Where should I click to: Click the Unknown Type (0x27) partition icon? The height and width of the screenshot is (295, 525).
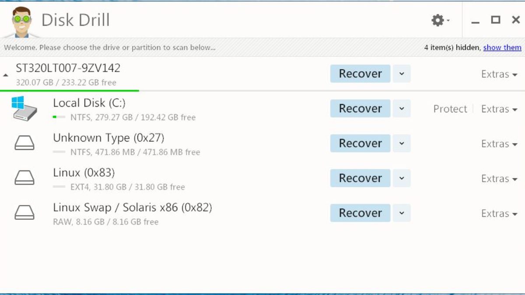pos(24,143)
